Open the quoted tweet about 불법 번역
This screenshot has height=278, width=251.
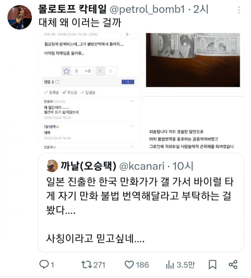141,203
